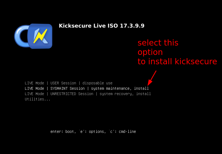Click the red 'option' annotation word
222x154 pixels.
point(150,52)
